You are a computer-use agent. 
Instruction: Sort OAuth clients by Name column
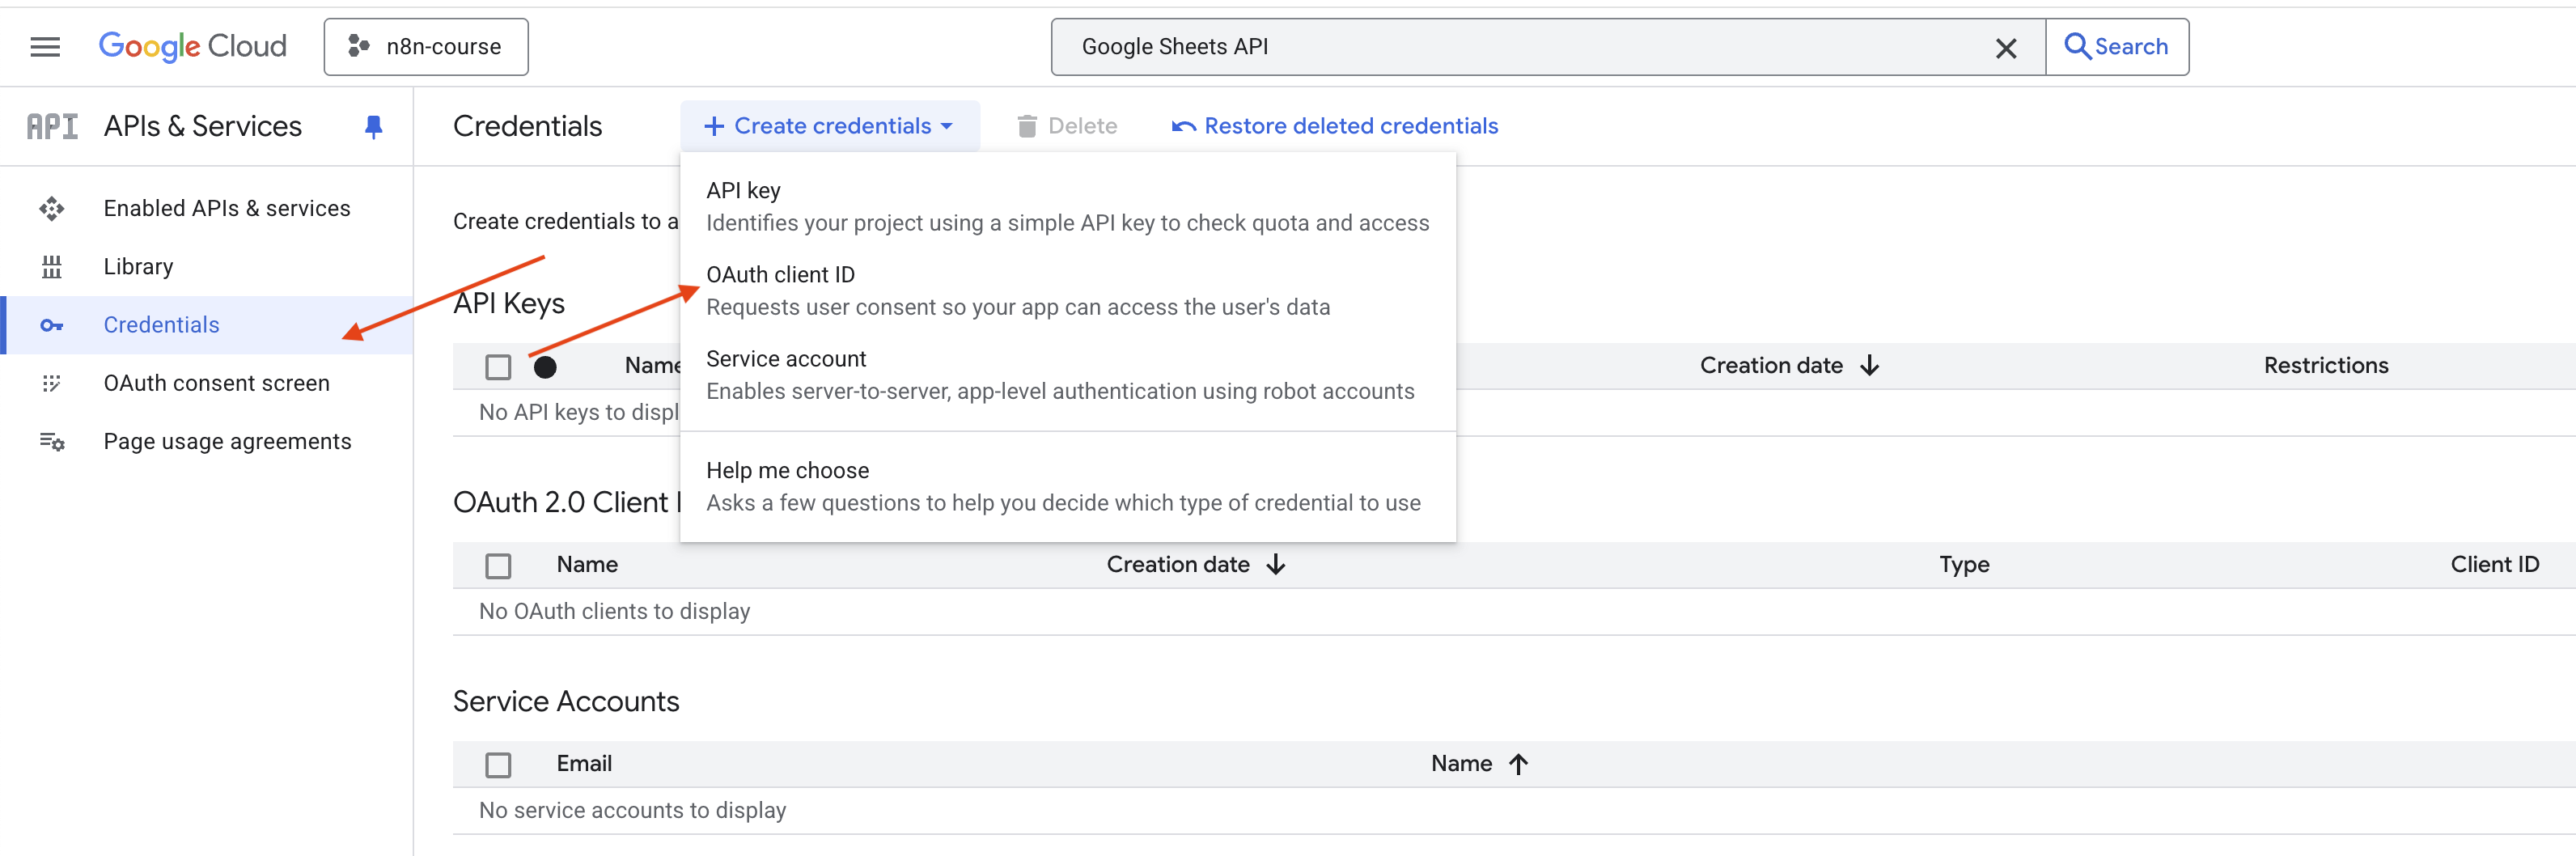point(587,564)
